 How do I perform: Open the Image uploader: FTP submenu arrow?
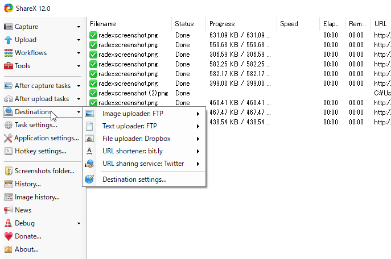[x=198, y=114]
